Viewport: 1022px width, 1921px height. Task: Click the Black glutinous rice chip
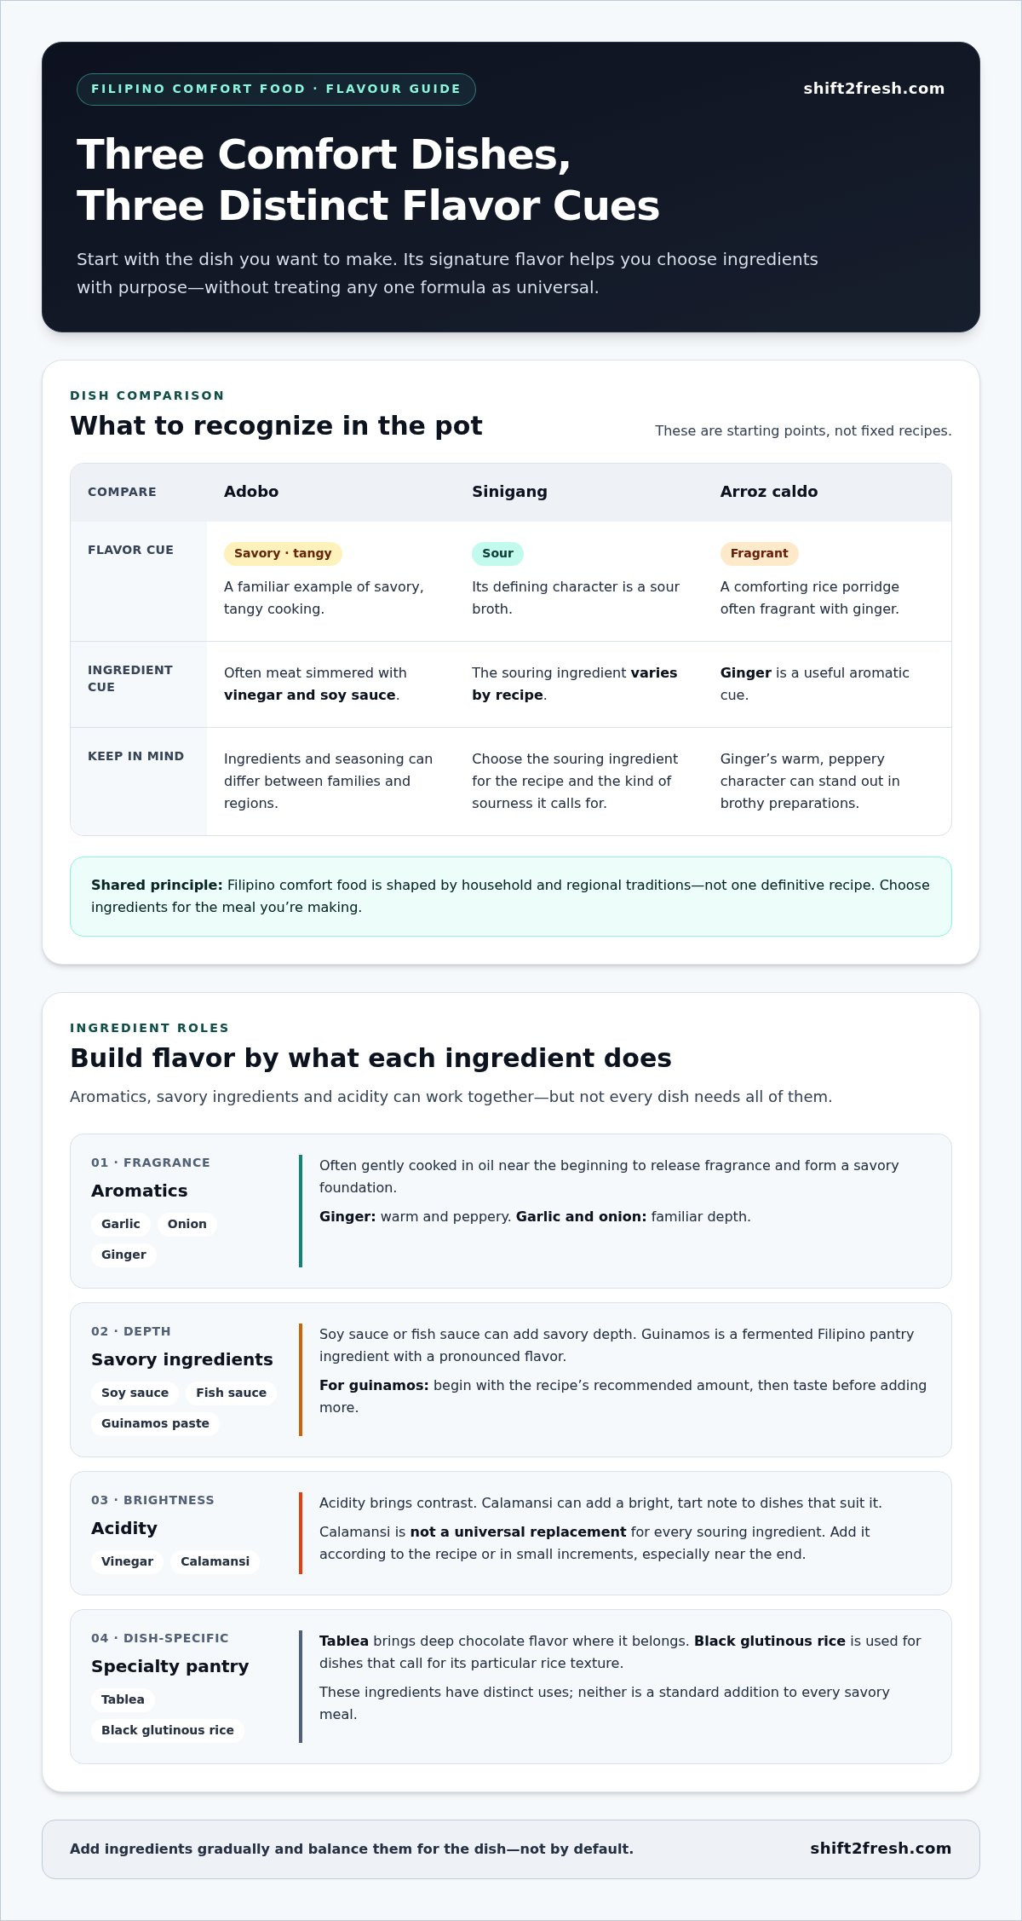(x=168, y=1730)
